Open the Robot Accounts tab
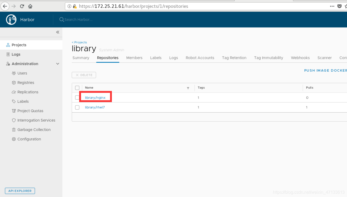Viewport: 347px width, 197px height. 200,58
